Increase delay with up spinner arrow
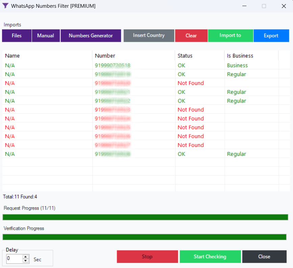Viewport: 293px width, 268px height. [x=26, y=257]
